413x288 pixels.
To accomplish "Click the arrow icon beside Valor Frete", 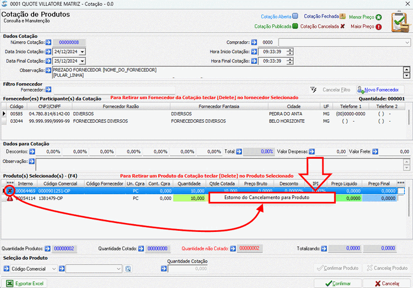I will point(375,152).
